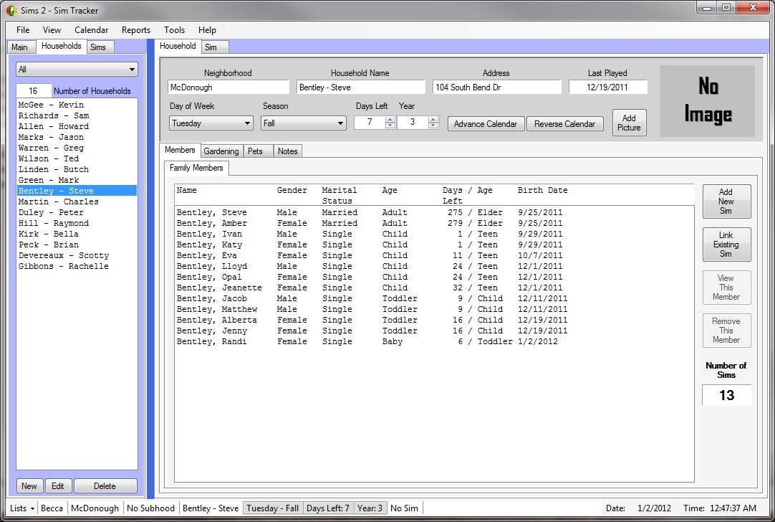Viewport: 775px width, 522px height.
Task: Open the Tools menu
Action: point(174,30)
